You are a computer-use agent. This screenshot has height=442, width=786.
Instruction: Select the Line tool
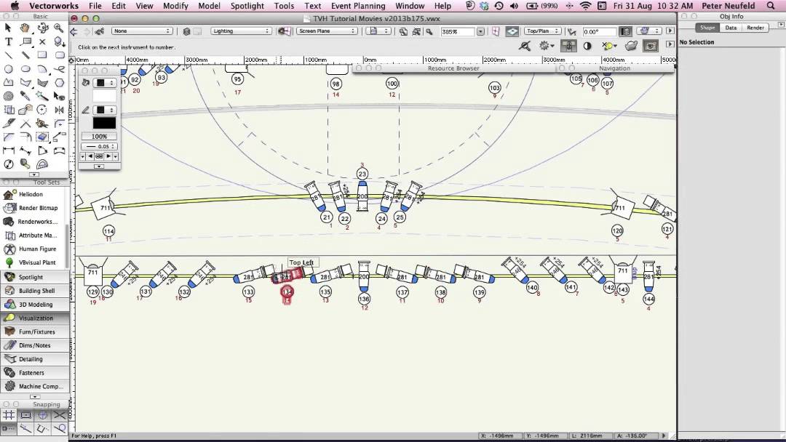[9, 55]
